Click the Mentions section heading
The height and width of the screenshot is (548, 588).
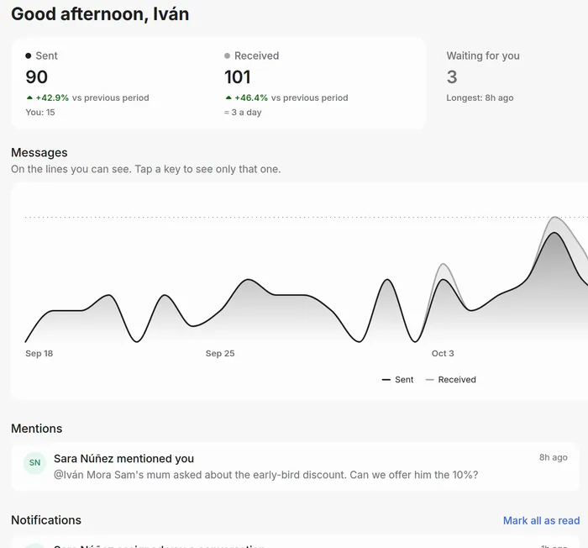coord(37,429)
